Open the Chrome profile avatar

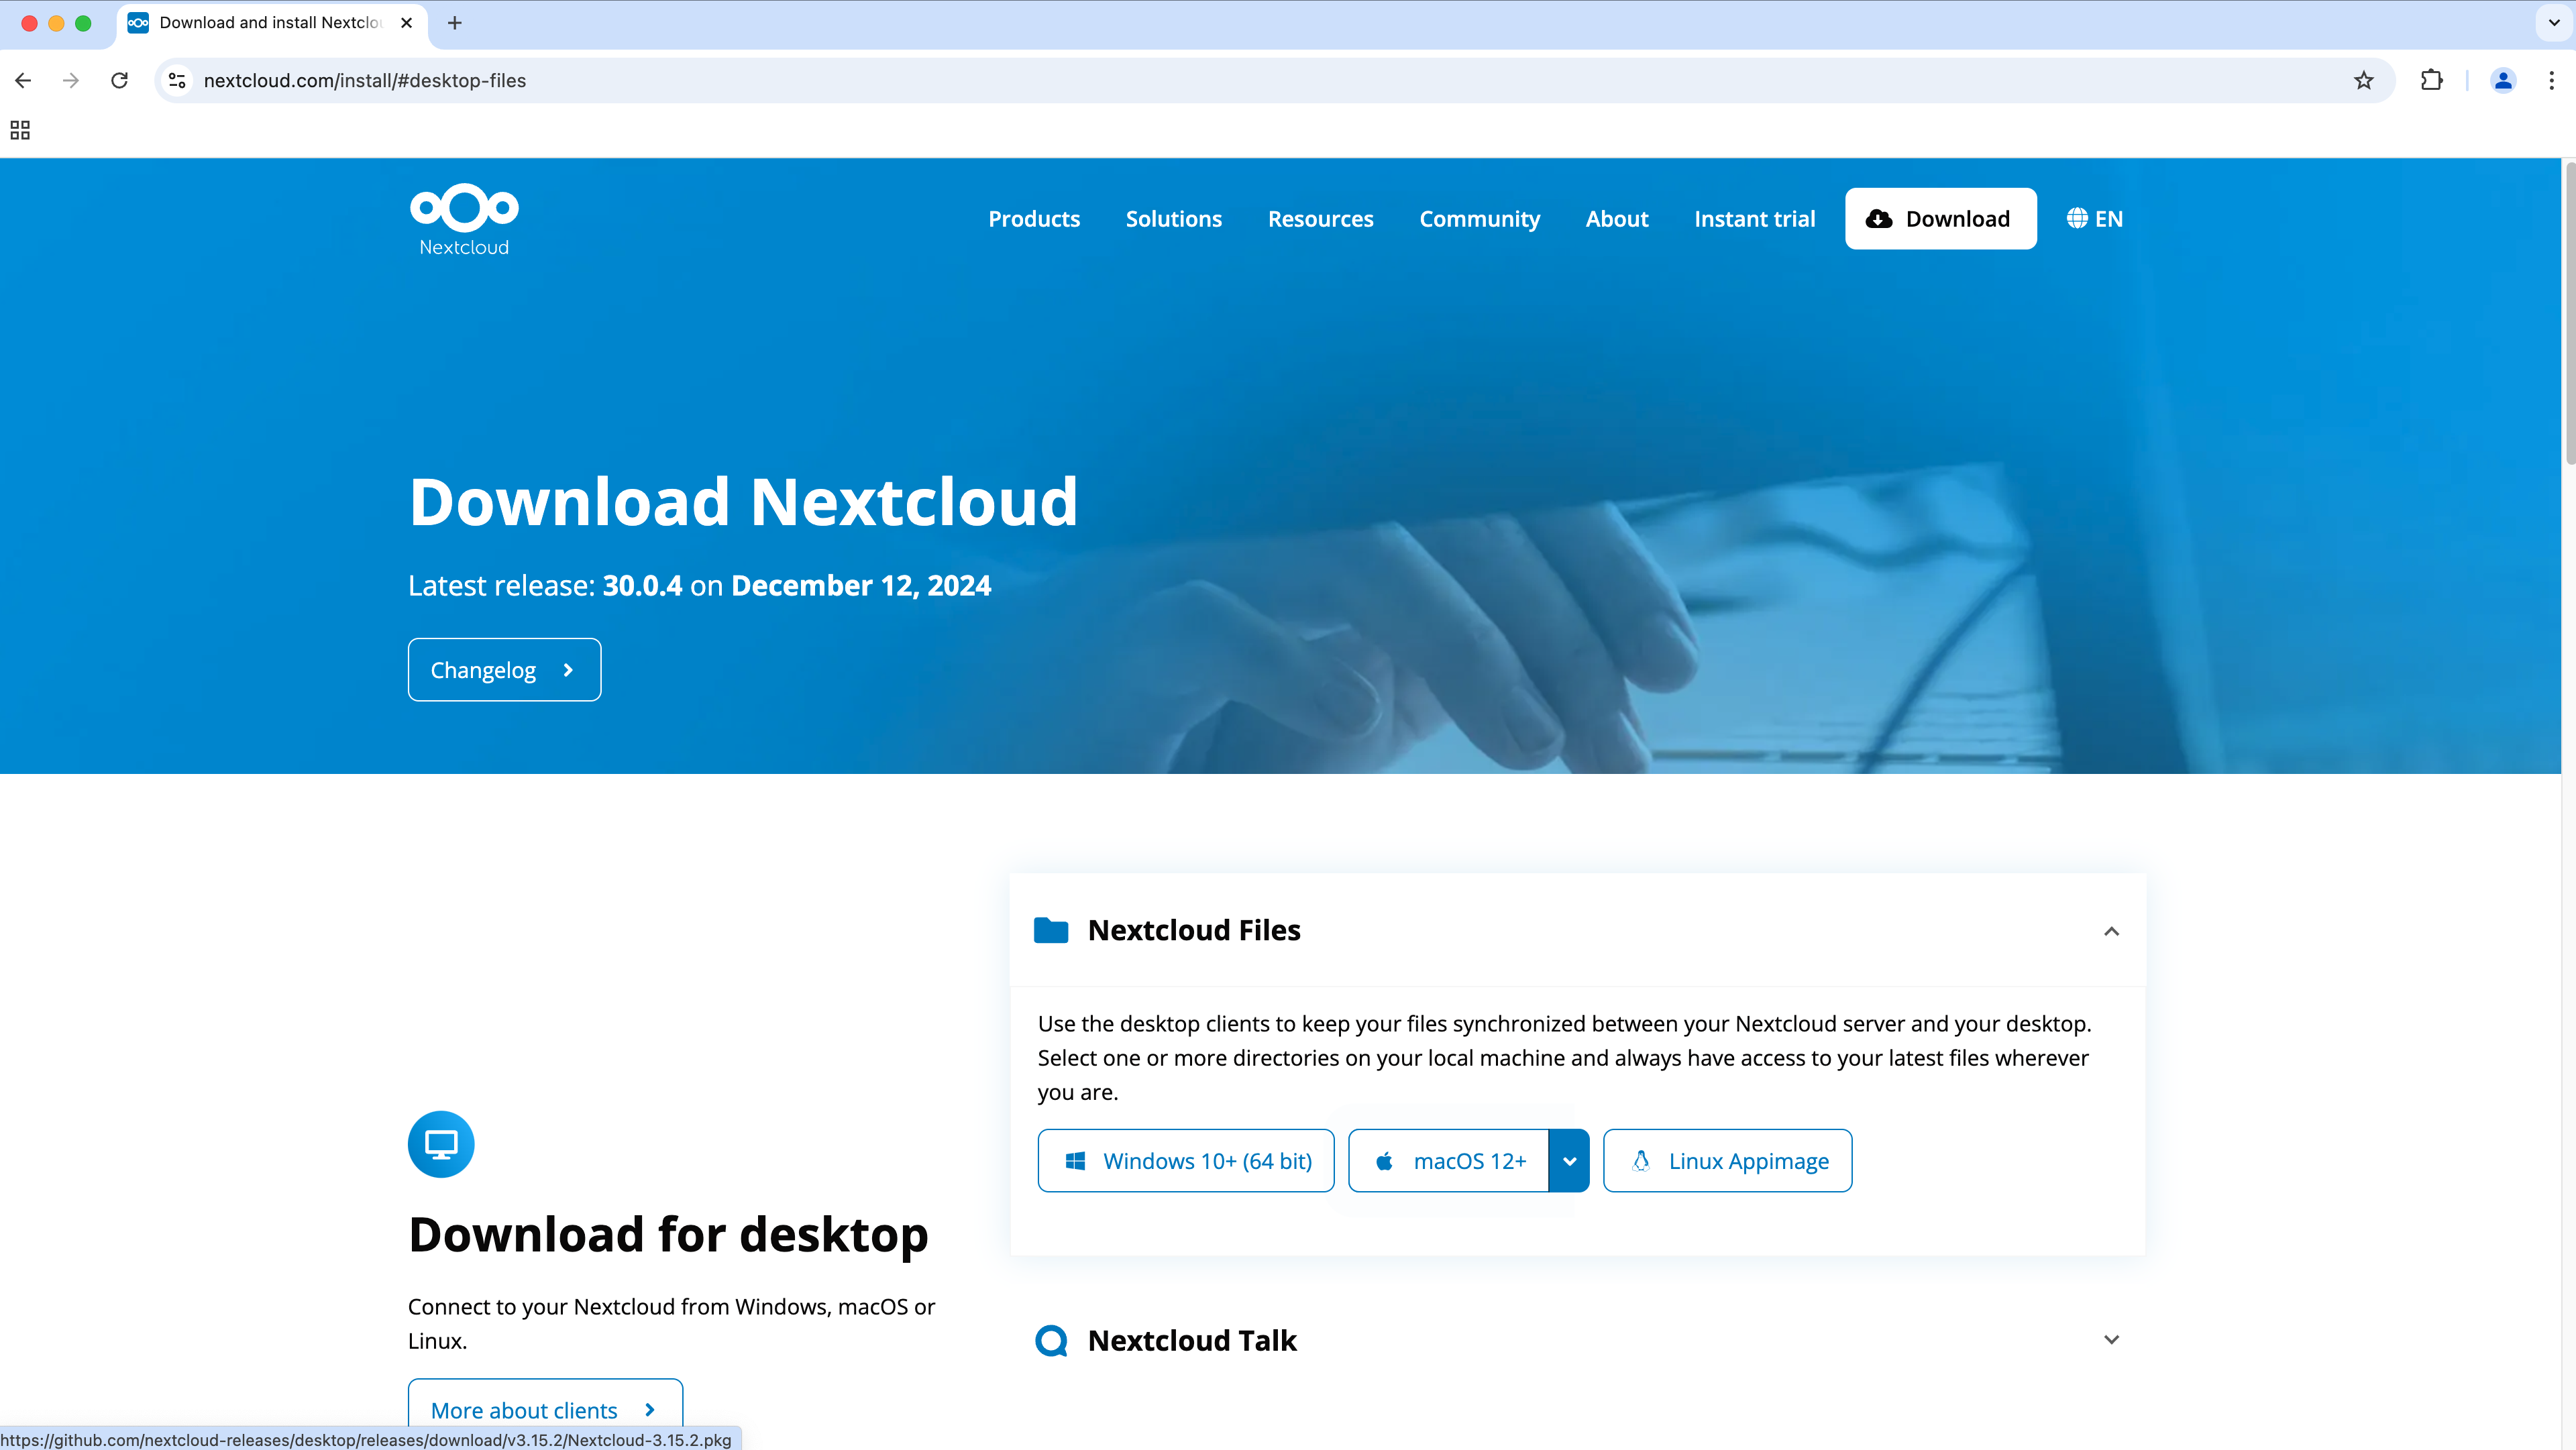(2503, 80)
